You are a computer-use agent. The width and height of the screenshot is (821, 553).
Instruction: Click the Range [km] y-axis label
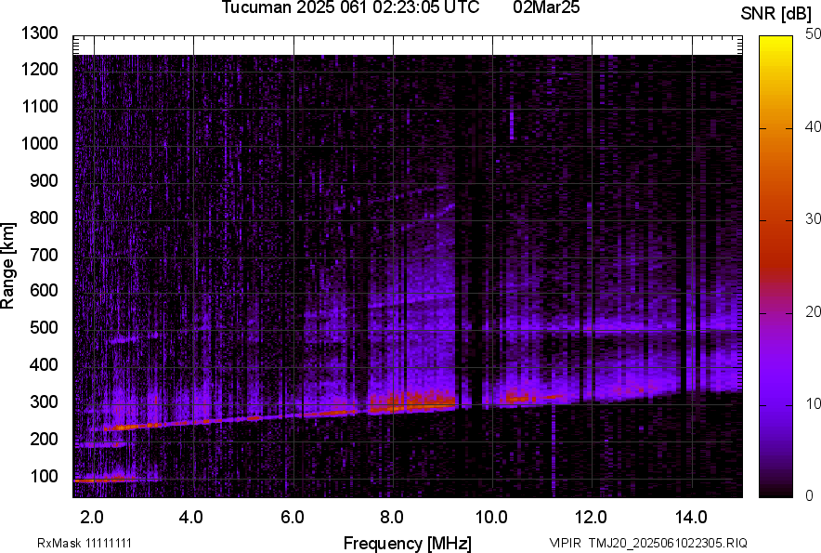click(8, 266)
